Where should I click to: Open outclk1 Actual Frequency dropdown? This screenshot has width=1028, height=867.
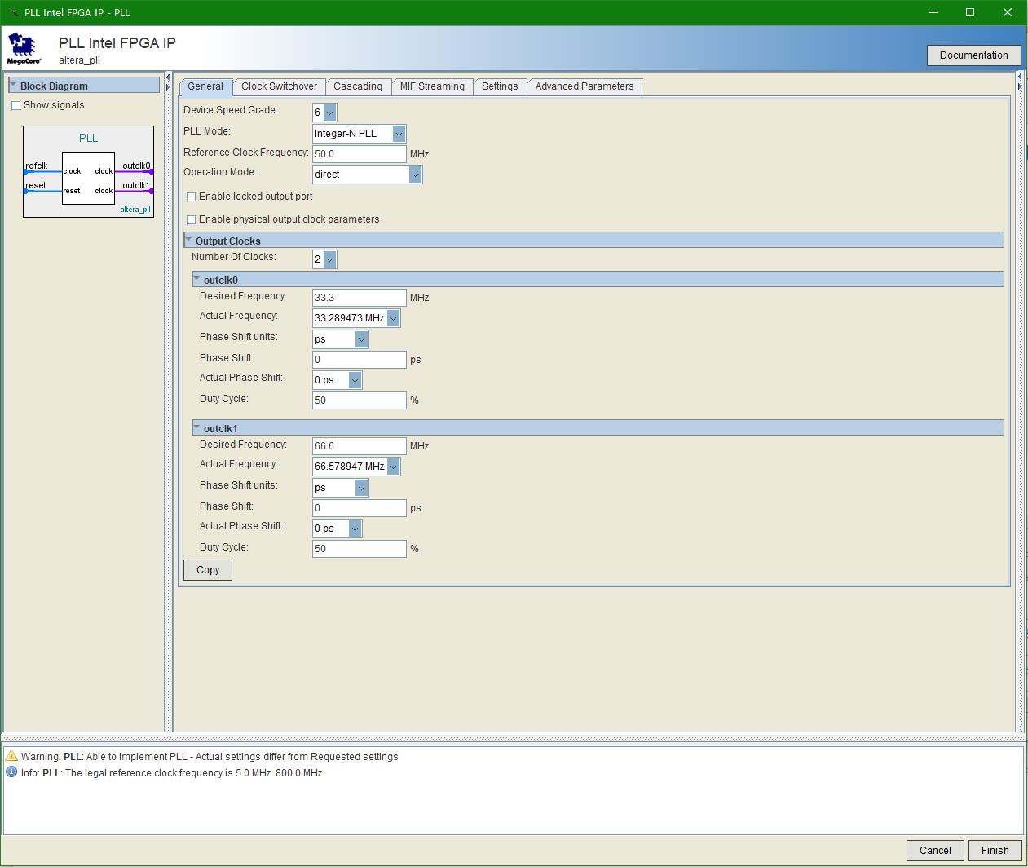[393, 467]
